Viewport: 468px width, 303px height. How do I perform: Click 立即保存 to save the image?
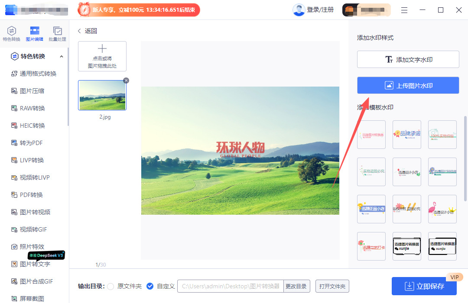coord(424,286)
